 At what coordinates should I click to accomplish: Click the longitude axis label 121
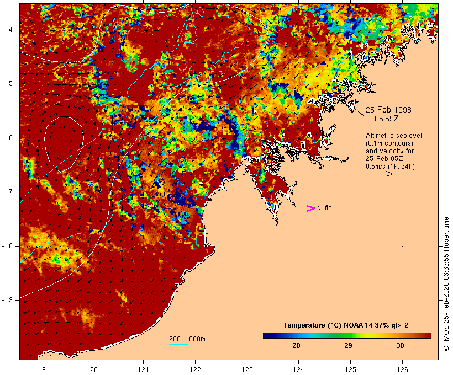pyautogui.click(x=144, y=369)
